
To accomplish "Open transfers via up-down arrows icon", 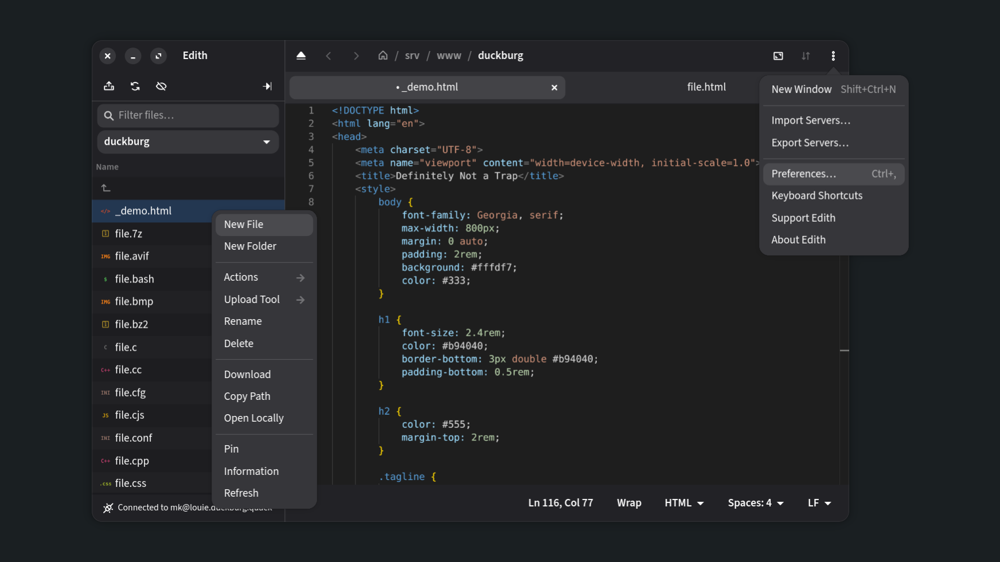I will (806, 56).
